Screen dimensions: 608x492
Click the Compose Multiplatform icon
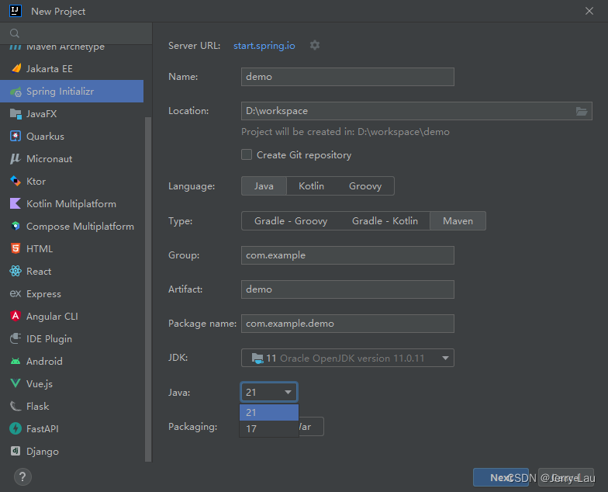[x=16, y=227]
